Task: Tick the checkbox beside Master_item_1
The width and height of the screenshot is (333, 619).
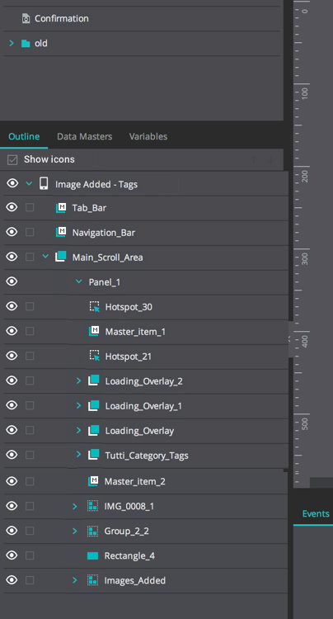Action: 30,331
